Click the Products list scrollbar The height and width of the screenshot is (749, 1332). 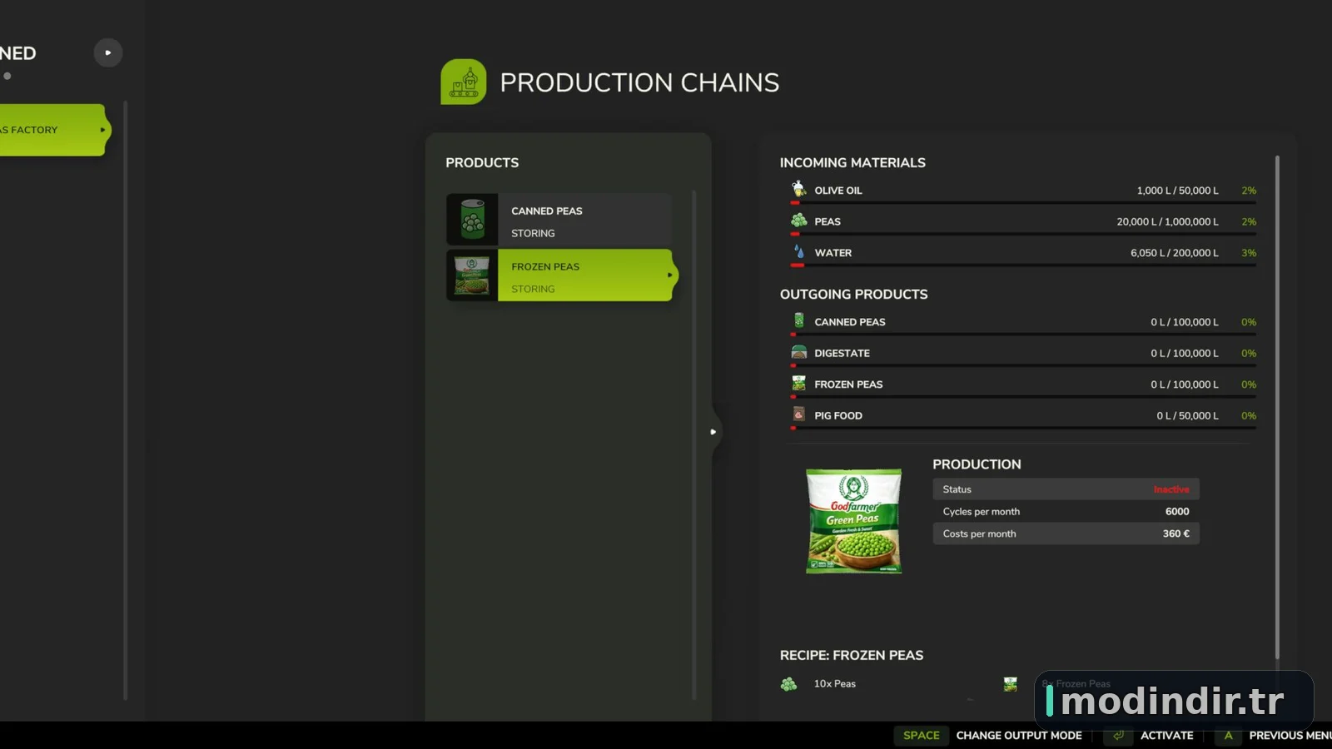tap(694, 445)
